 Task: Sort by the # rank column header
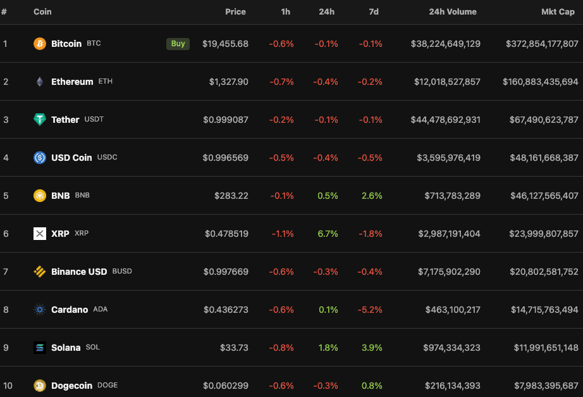[x=4, y=11]
